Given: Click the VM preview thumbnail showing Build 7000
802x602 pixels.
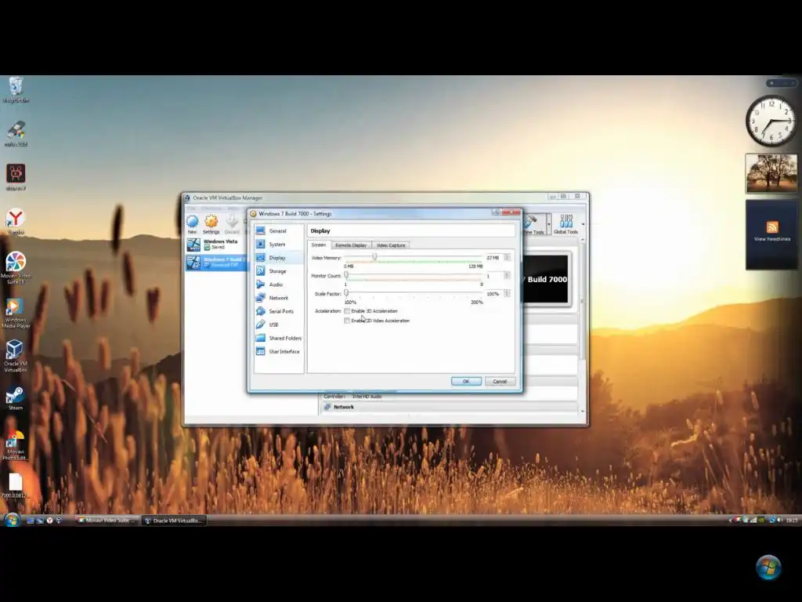Looking at the screenshot, I should click(545, 280).
